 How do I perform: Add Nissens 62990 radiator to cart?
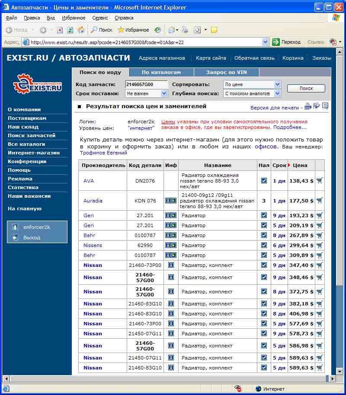click(320, 245)
